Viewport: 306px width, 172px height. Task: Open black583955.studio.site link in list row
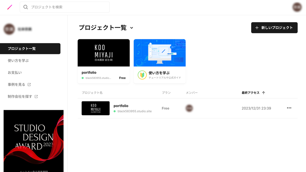[x=134, y=111]
